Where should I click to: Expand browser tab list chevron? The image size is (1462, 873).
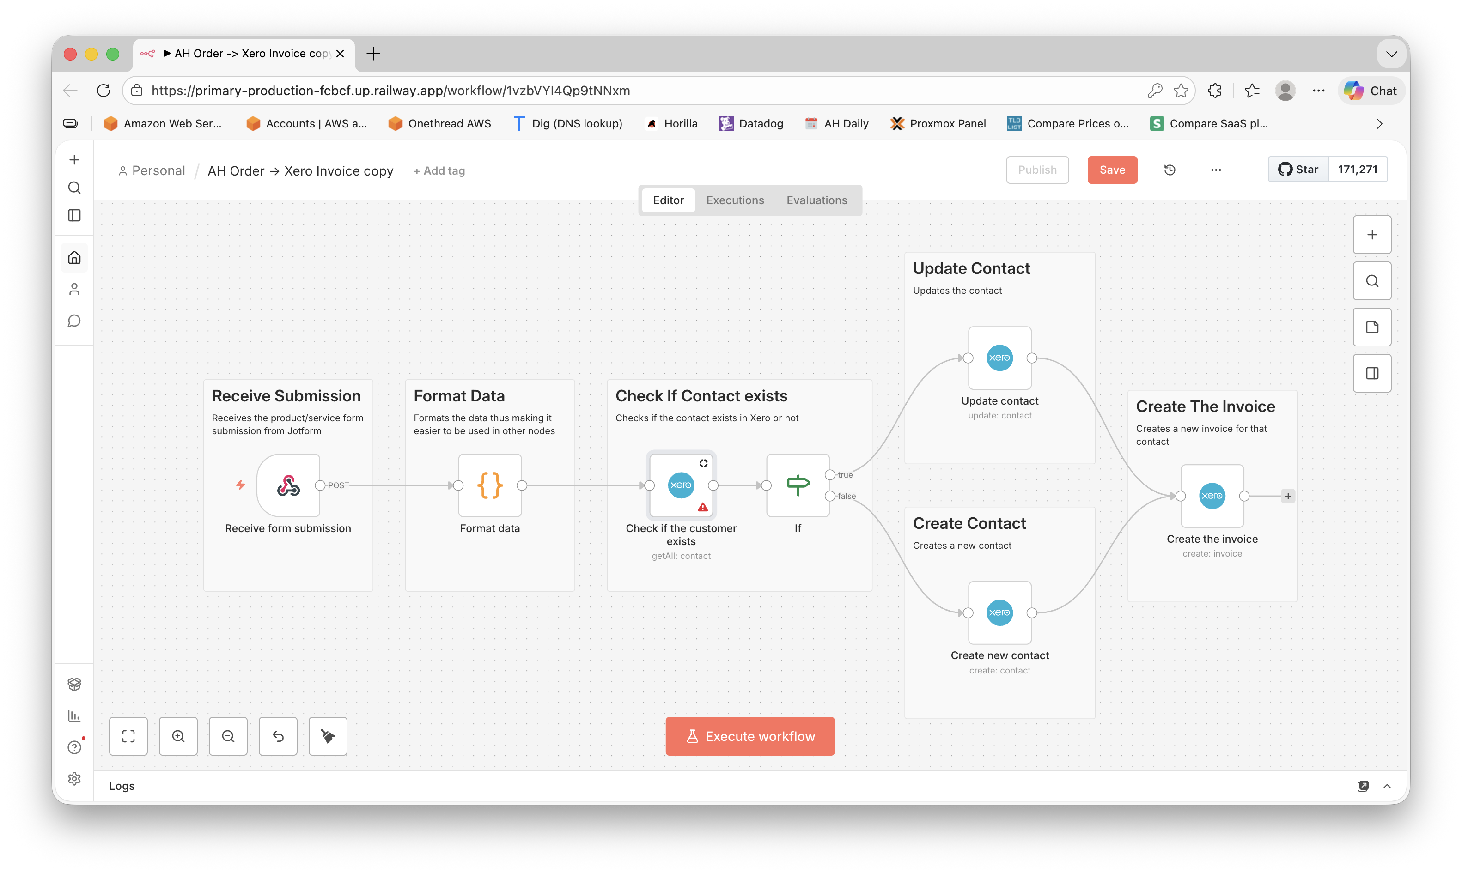1391,54
